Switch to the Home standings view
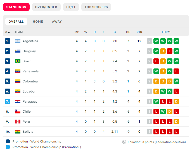This screenshot has width=192, height=152. coord(38,22)
